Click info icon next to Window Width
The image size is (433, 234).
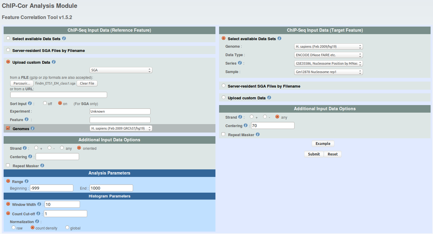tap(39, 204)
